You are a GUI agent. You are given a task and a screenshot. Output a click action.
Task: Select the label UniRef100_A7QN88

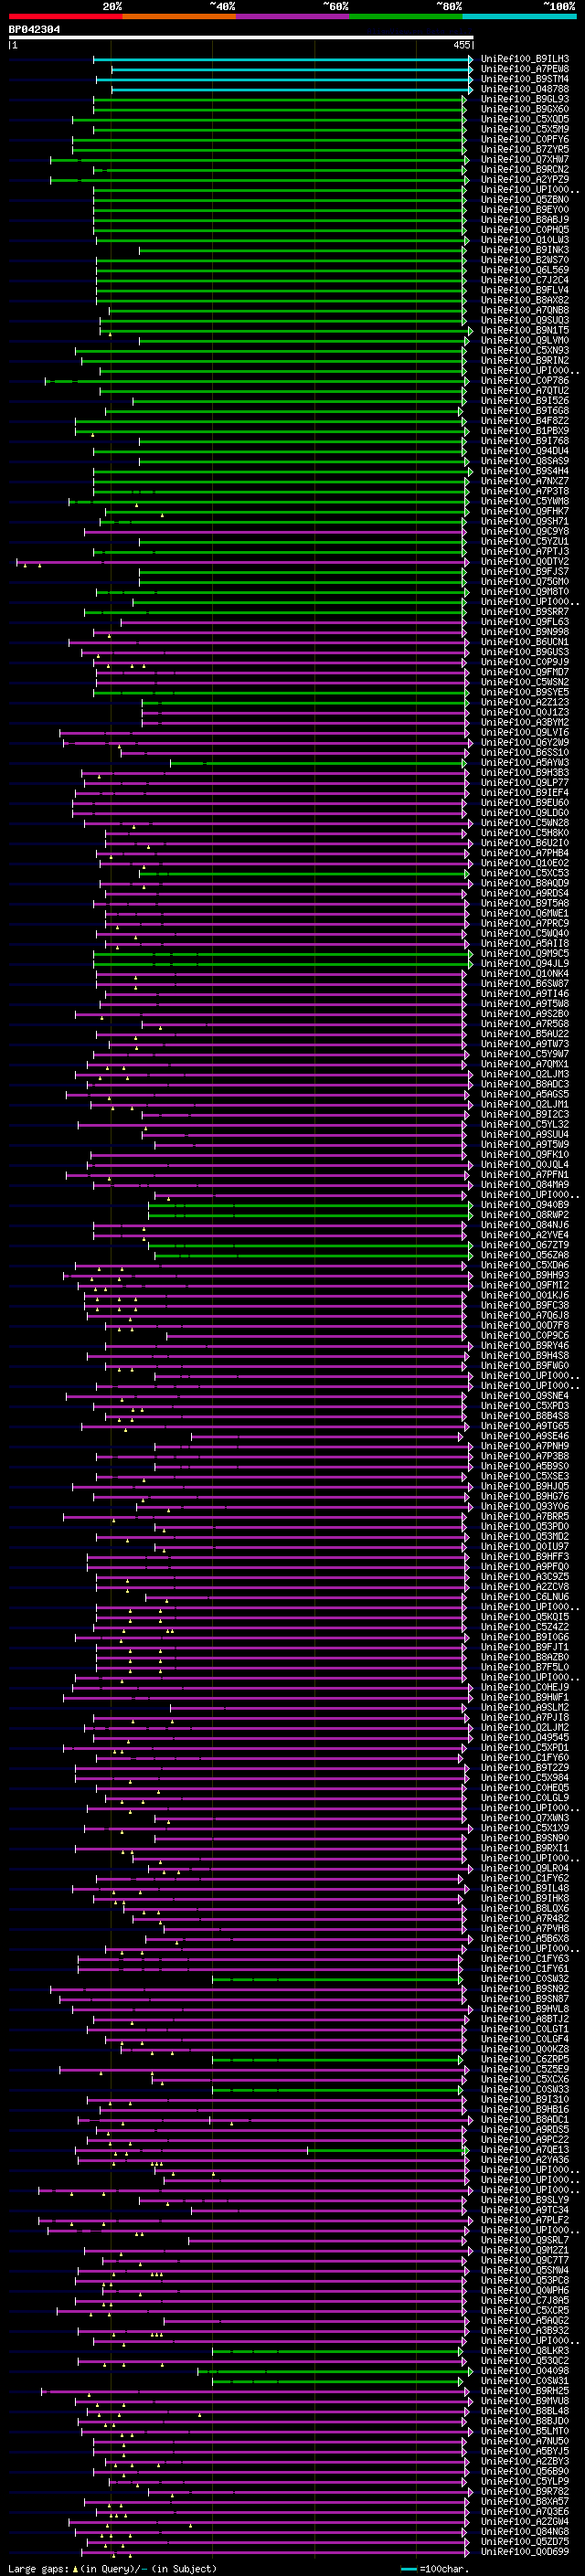[525, 310]
